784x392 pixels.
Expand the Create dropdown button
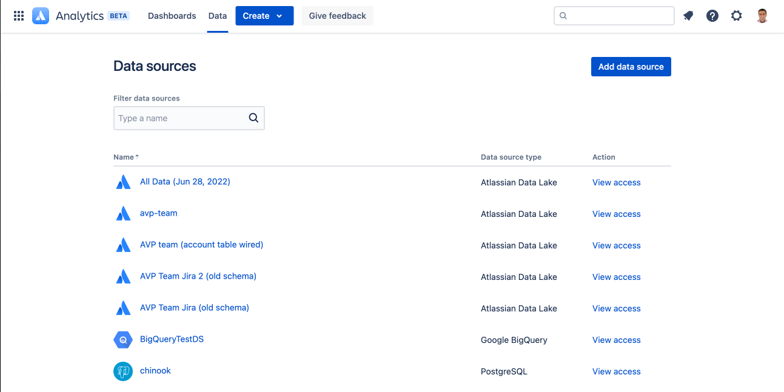pyautogui.click(x=264, y=16)
